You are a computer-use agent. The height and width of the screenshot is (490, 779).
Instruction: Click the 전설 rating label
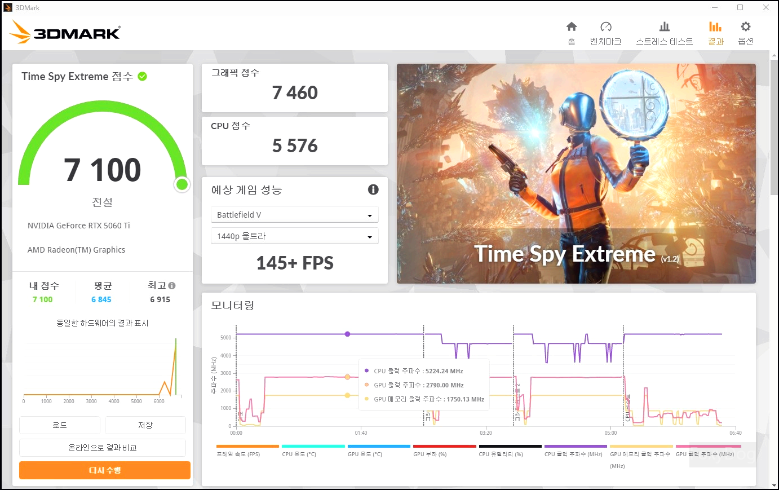tap(103, 202)
